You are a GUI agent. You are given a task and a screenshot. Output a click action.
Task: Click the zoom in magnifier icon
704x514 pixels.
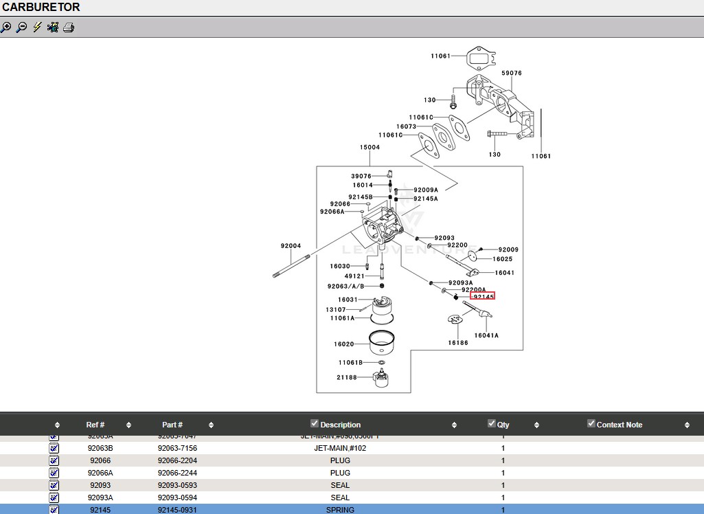6,27
